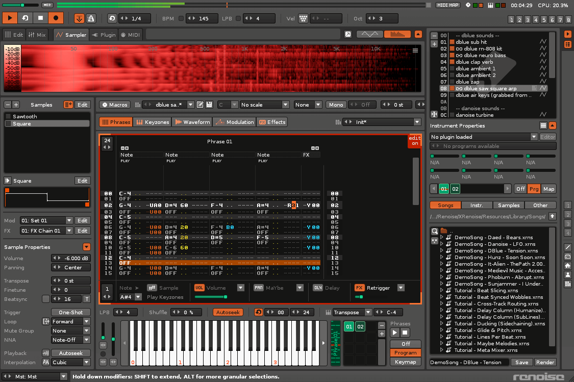Switch to spectrum view icon
The image size is (574, 382).
point(397,35)
